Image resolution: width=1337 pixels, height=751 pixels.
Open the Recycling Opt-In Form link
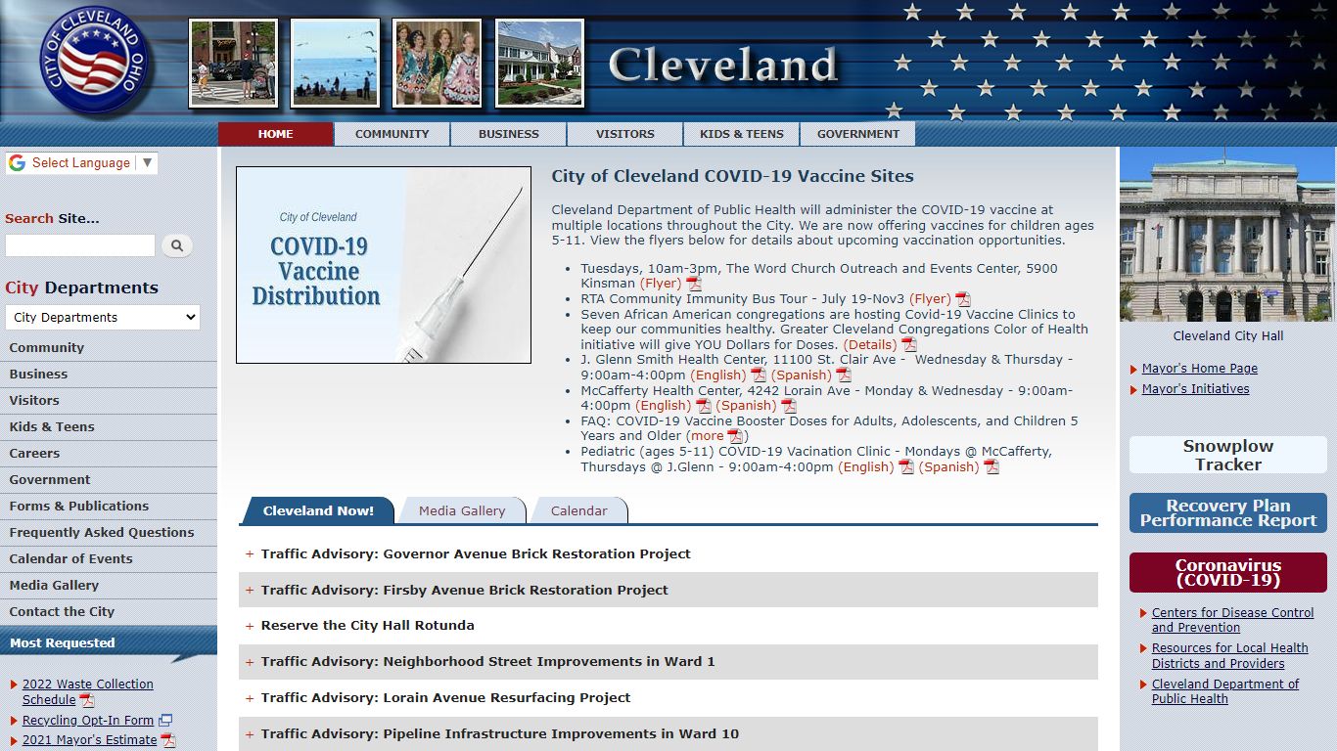click(x=88, y=721)
